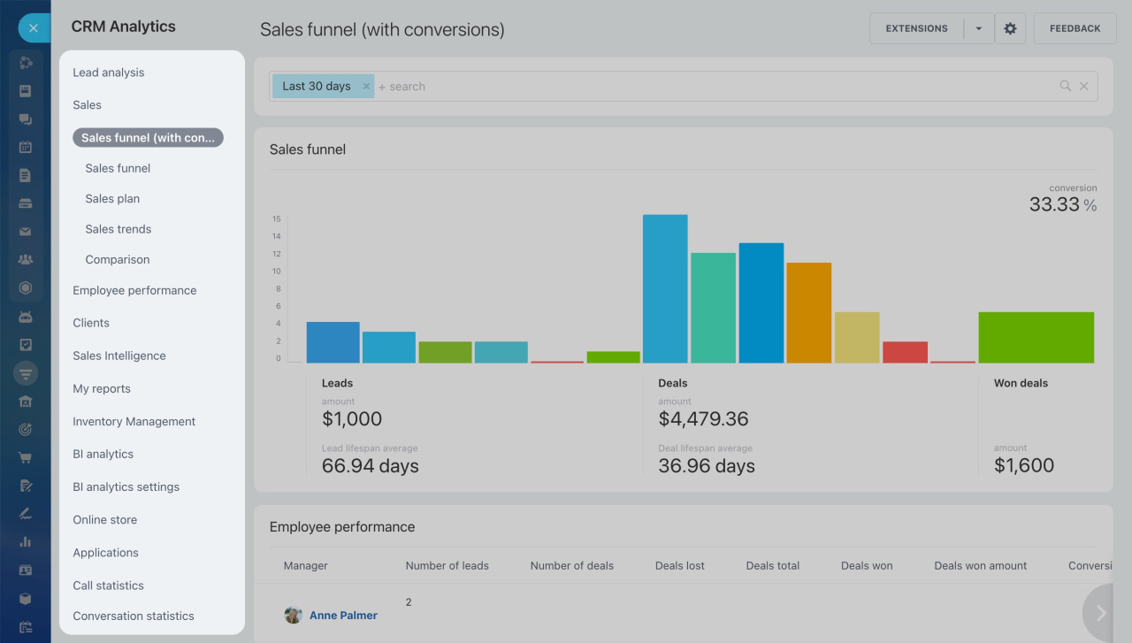This screenshot has height=643, width=1132.
Task: Collapse the navigation panel via the blue X
Action: click(33, 27)
